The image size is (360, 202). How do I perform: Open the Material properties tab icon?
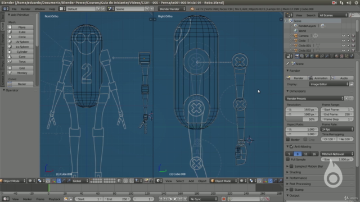coord(337,56)
